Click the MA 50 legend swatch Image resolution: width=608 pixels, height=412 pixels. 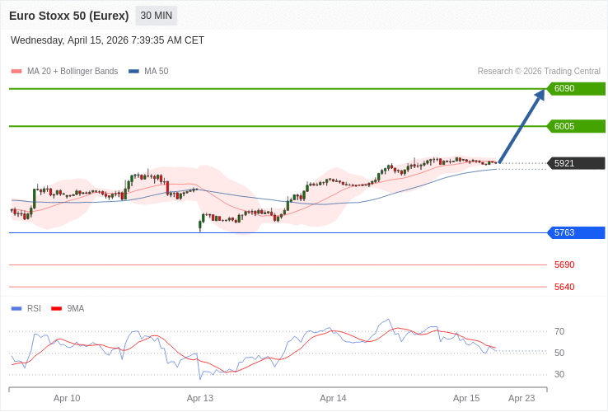pos(133,72)
